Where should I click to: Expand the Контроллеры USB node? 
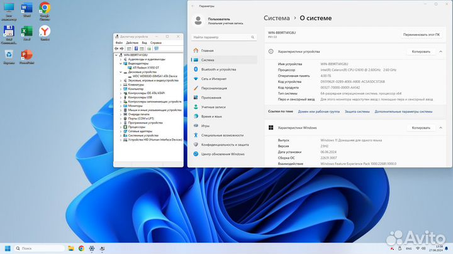121,97
